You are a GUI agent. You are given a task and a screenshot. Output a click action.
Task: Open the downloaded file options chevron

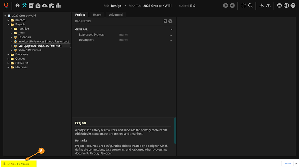click(x=33, y=164)
